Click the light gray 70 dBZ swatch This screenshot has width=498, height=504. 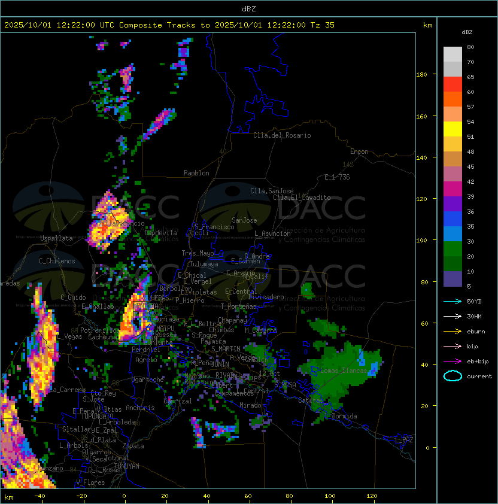click(x=453, y=54)
